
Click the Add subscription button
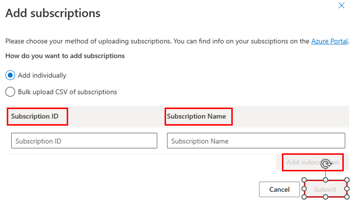pos(313,162)
